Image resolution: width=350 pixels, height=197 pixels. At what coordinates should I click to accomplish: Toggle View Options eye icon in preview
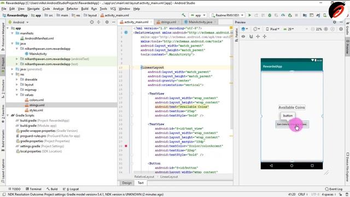[243, 36]
